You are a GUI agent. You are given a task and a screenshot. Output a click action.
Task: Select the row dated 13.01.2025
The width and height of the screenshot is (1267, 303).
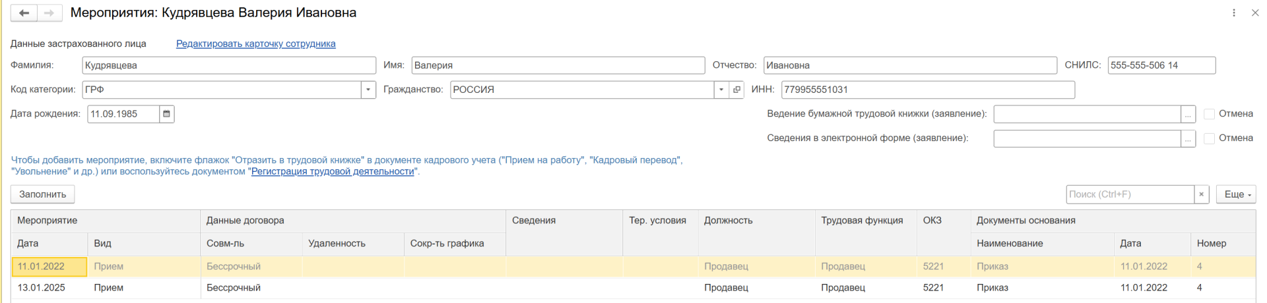tap(42, 288)
